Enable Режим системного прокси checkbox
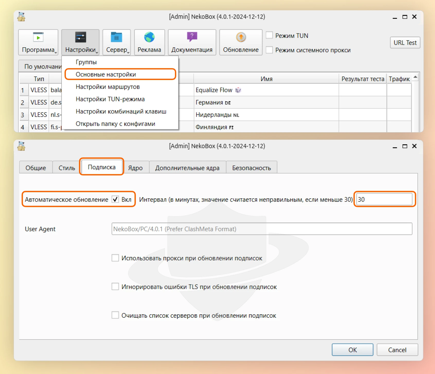The width and height of the screenshot is (435, 374). tap(269, 50)
